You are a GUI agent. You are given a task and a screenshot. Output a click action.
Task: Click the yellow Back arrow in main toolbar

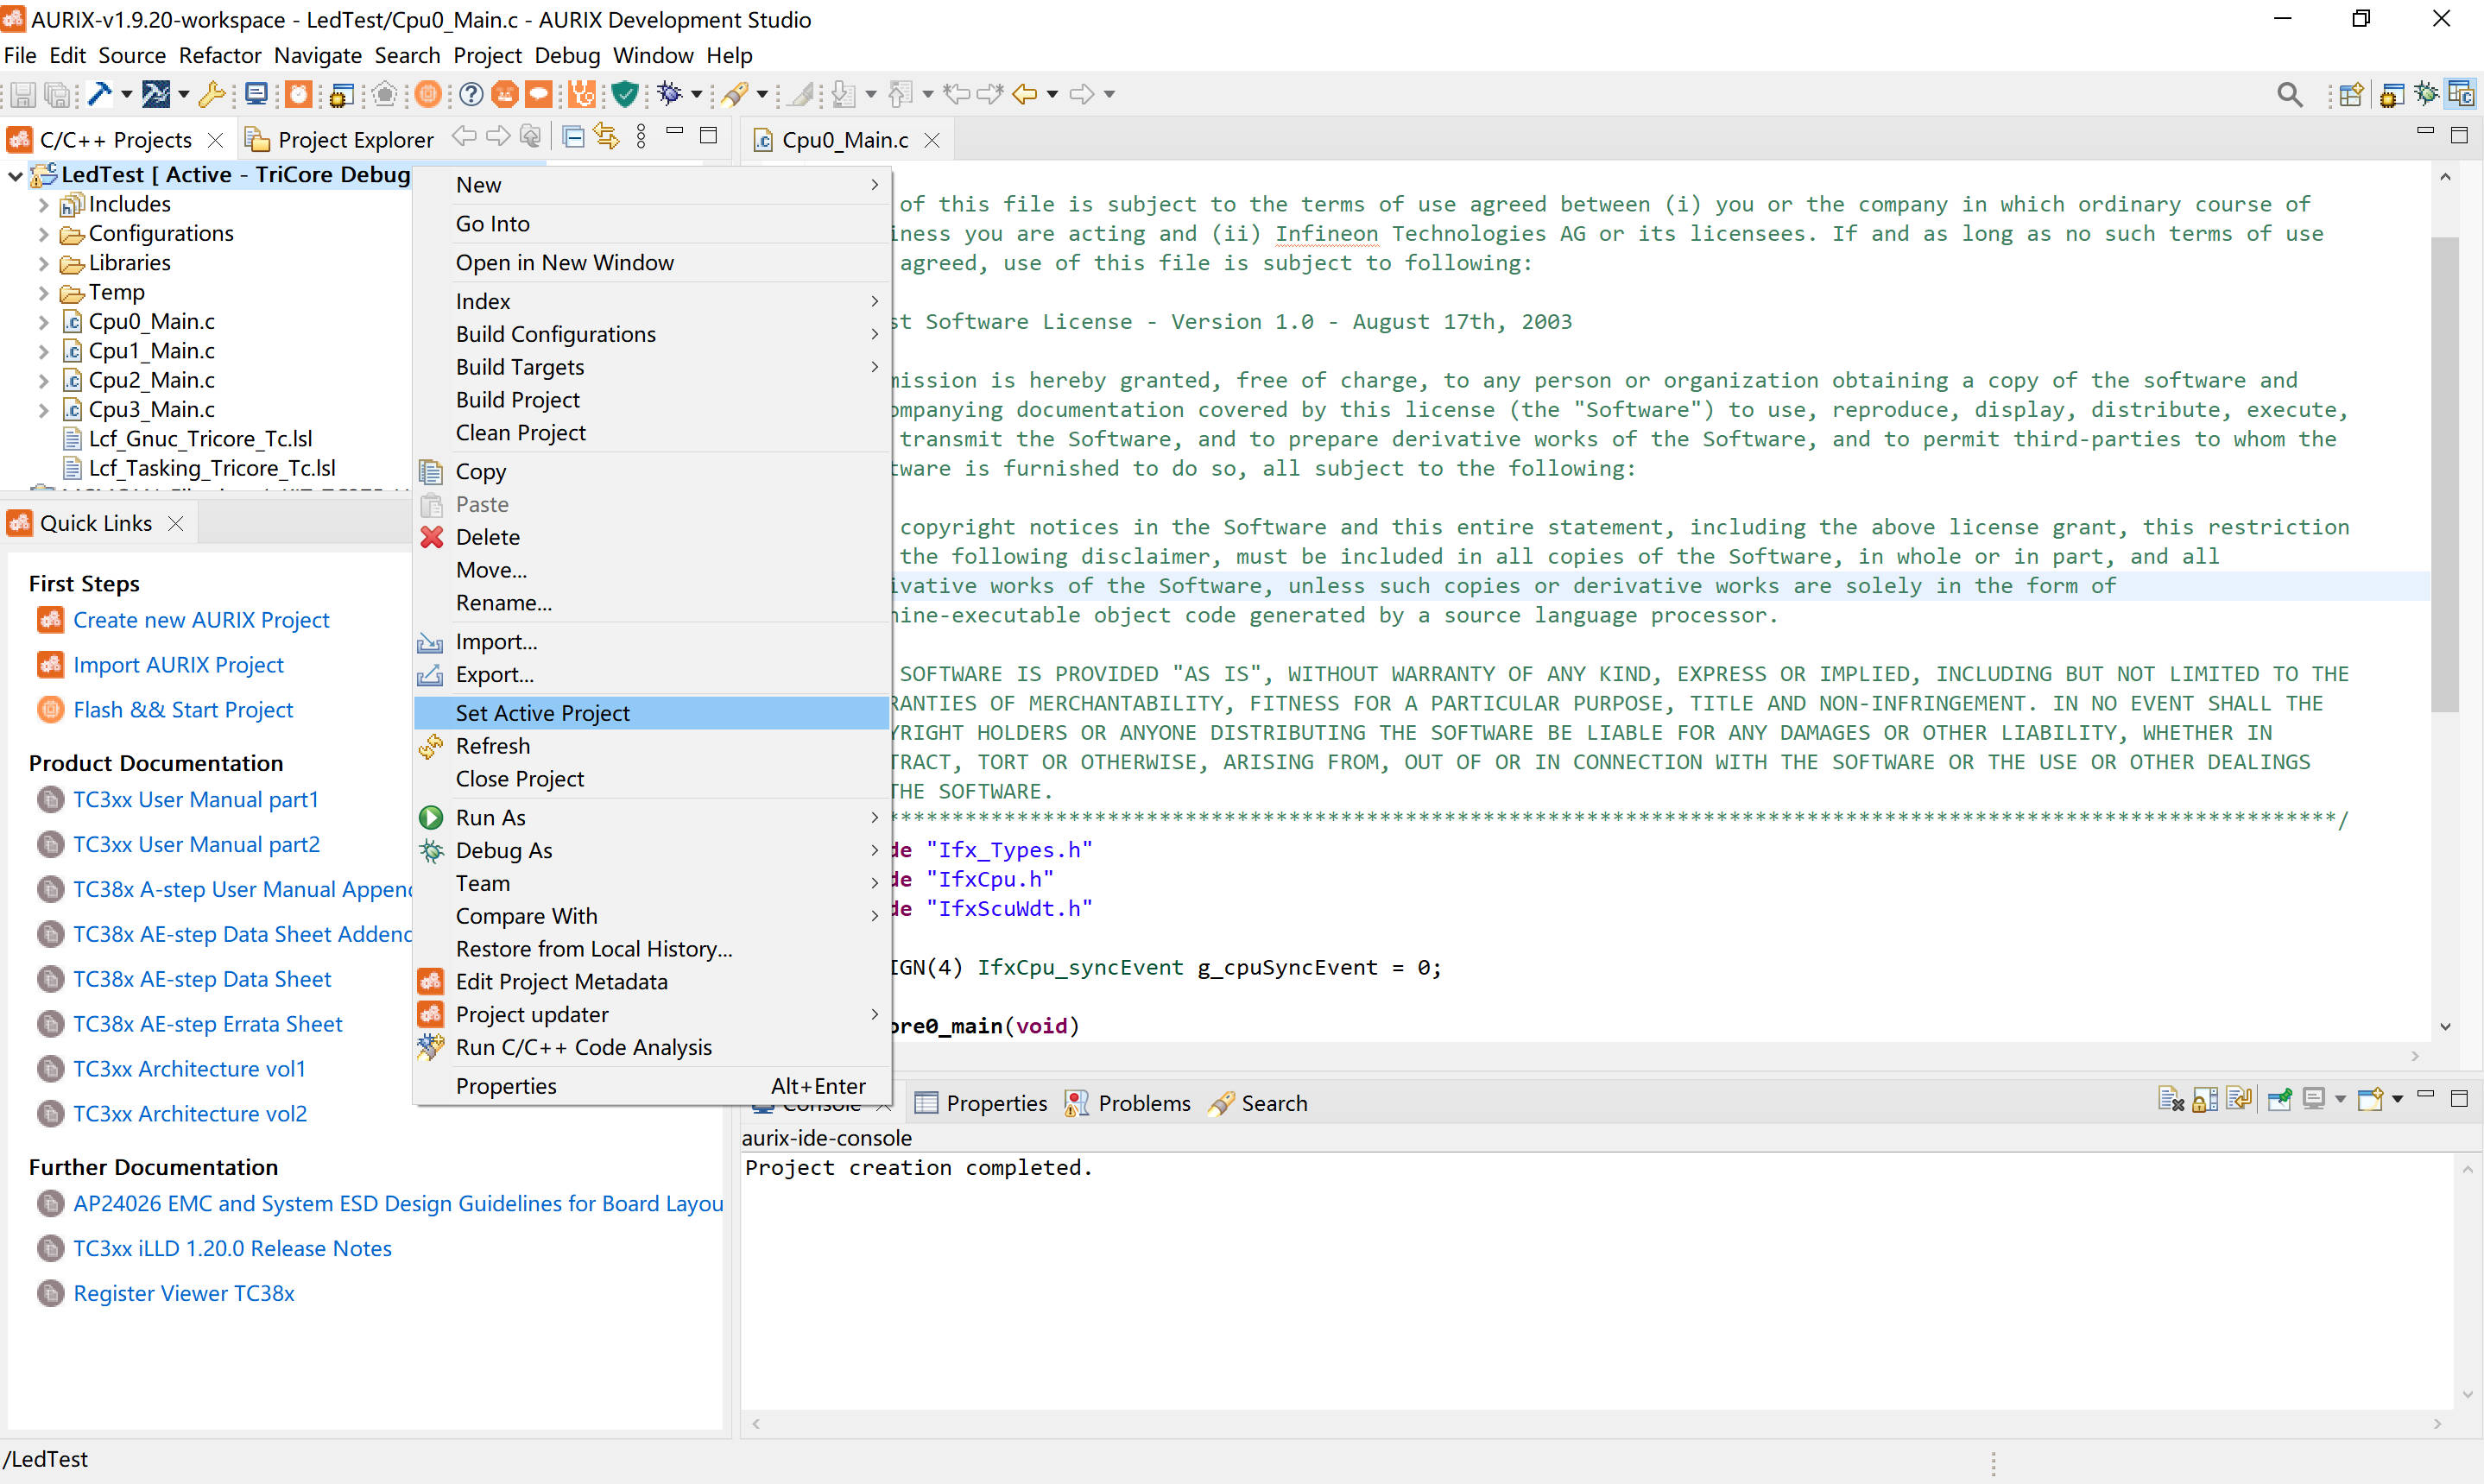(1025, 94)
